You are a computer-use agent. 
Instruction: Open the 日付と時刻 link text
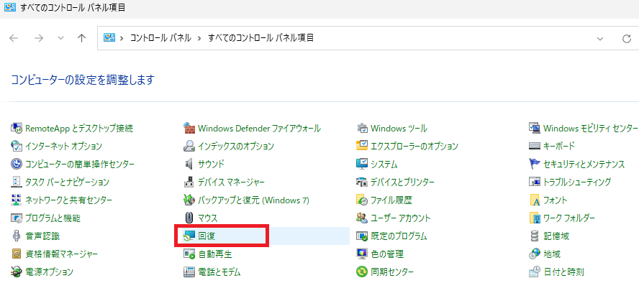pyautogui.click(x=563, y=272)
